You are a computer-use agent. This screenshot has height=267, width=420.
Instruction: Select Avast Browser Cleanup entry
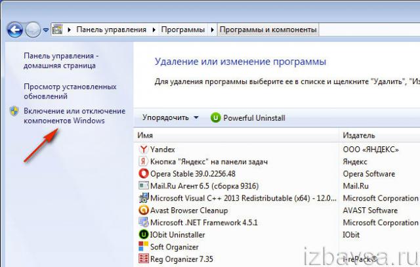(x=189, y=211)
